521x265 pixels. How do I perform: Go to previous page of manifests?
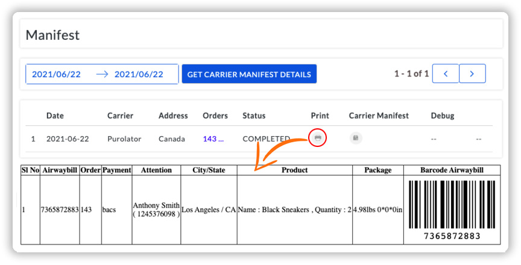point(446,73)
